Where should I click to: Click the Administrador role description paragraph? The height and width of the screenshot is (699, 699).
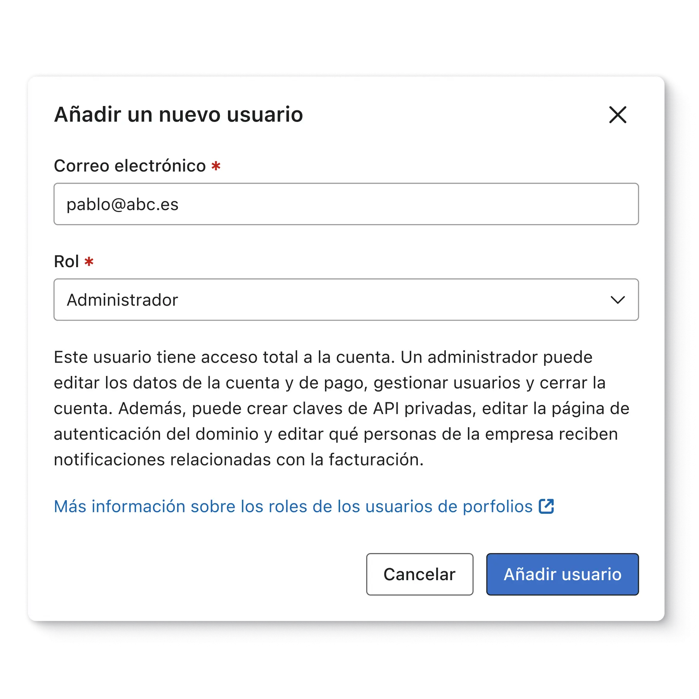click(x=342, y=408)
